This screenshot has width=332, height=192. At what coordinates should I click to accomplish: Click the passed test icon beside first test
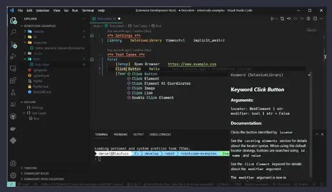92,59
